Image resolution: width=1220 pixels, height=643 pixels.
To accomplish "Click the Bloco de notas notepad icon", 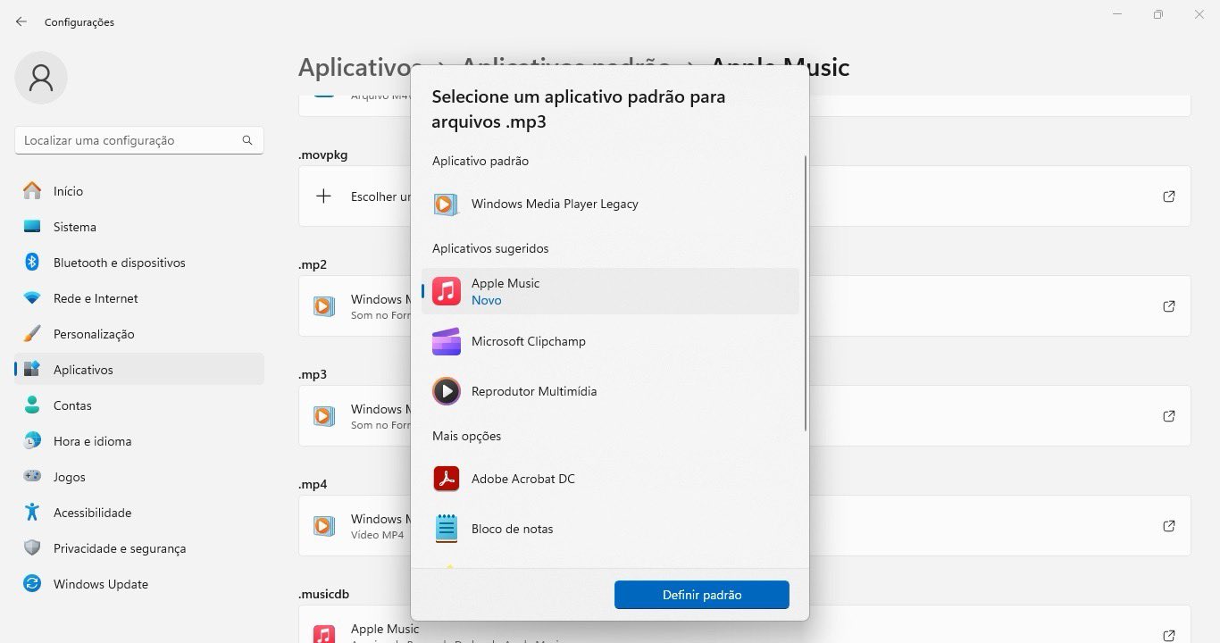I will tap(447, 529).
